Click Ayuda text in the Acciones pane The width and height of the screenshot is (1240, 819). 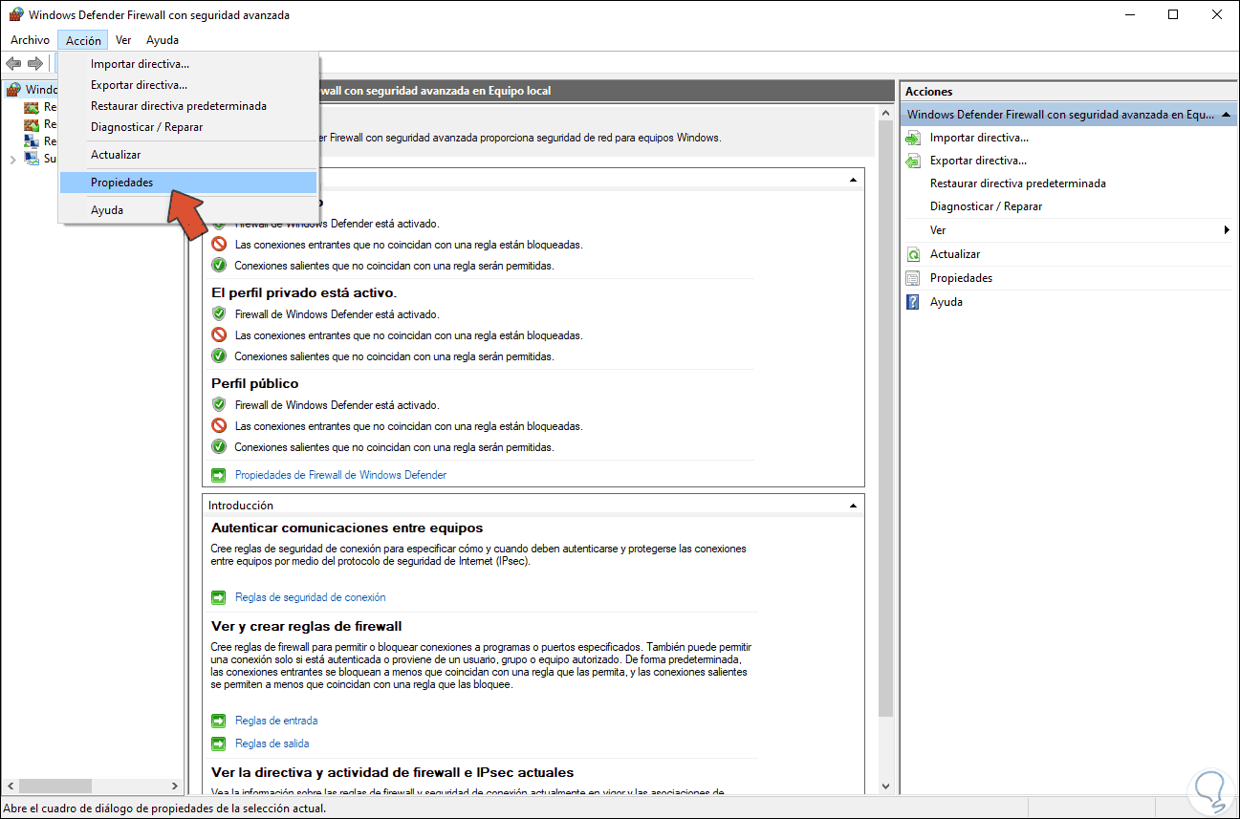pos(946,302)
